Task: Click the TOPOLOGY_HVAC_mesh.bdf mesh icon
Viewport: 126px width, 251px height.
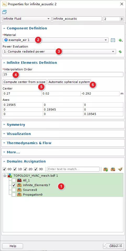Action: [10, 176]
